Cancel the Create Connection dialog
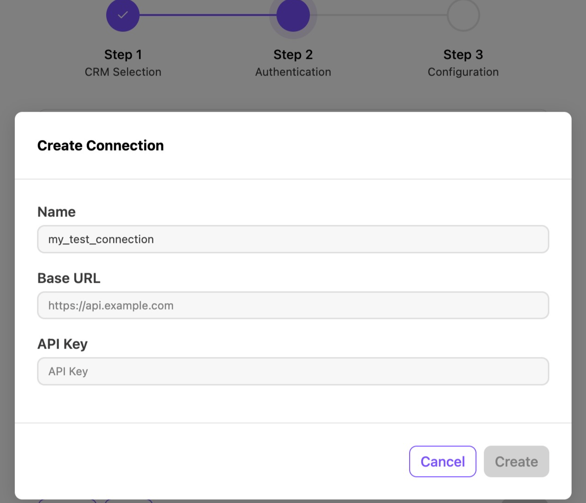The height and width of the screenshot is (503, 586). coord(443,461)
